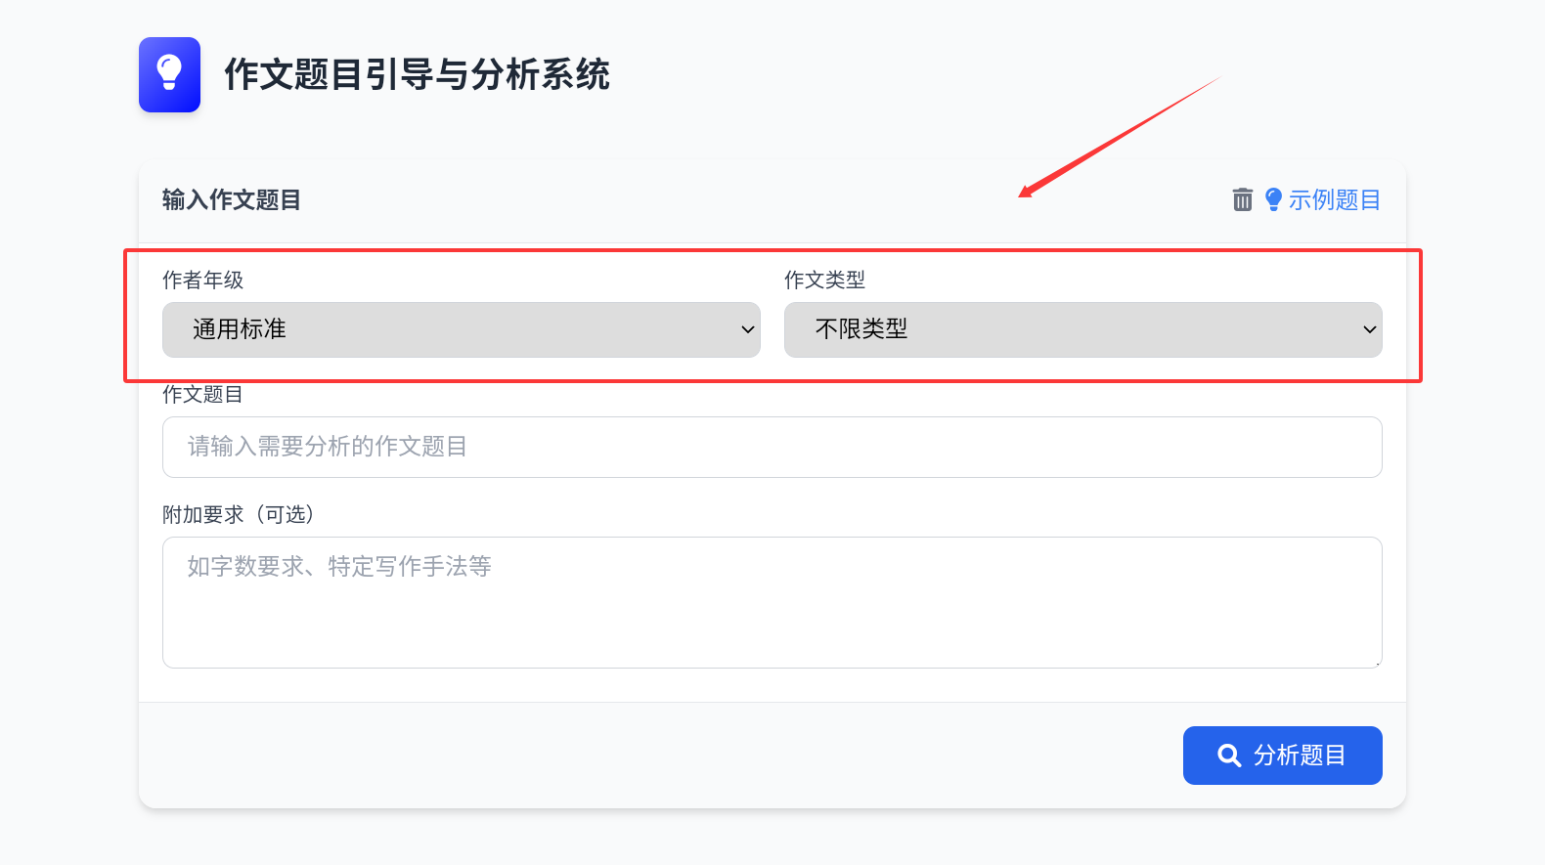Click the chevron beside 不限类型
This screenshot has width=1545, height=865.
[1370, 329]
